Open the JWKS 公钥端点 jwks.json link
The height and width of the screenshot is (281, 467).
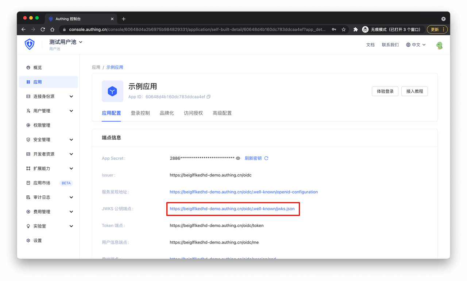click(x=232, y=209)
